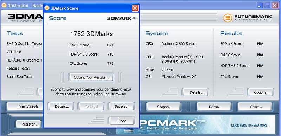Image resolution: width=281 pixels, height=136 pixels.
Task: Click the Futuremark Corporation logo
Action: coord(248,18)
